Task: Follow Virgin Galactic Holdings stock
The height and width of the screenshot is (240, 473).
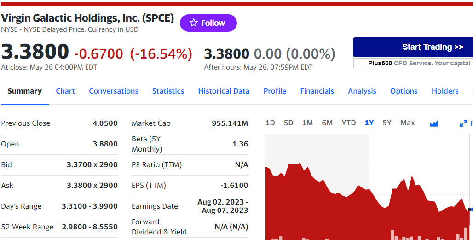Action: click(208, 23)
